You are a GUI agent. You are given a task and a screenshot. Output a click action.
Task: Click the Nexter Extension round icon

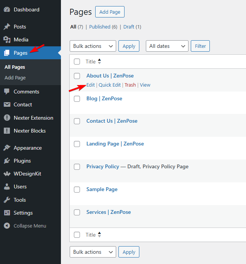click(7, 118)
